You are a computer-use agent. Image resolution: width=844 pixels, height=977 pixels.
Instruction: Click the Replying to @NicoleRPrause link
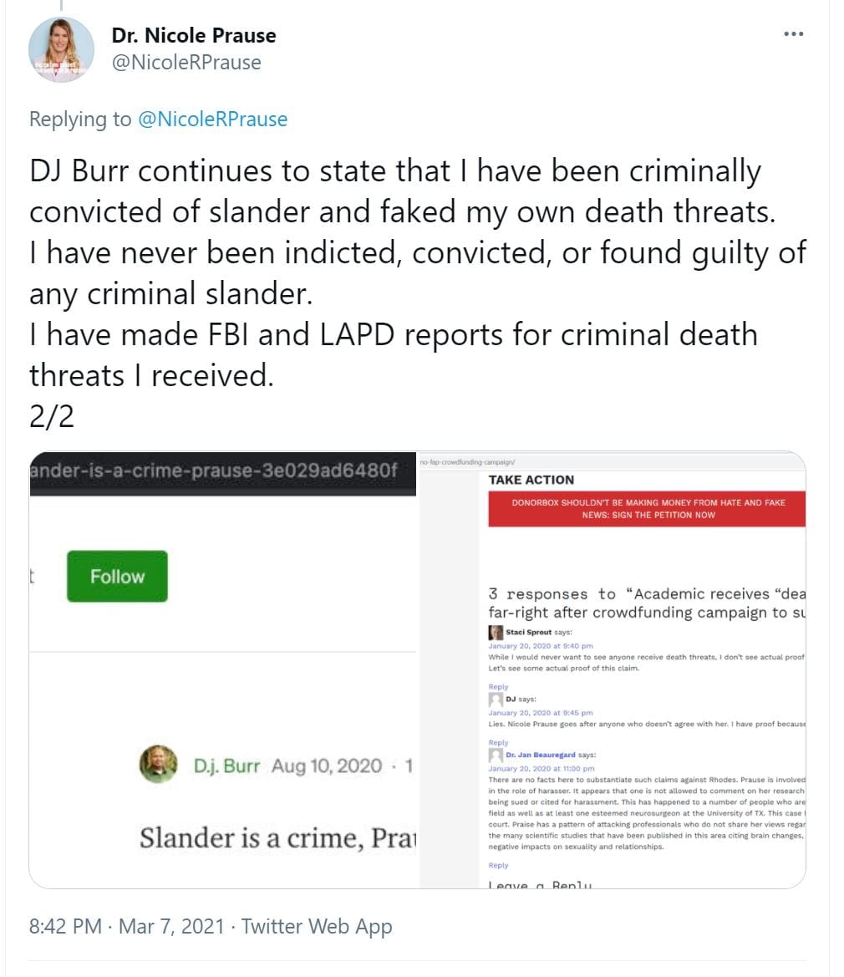click(x=212, y=120)
